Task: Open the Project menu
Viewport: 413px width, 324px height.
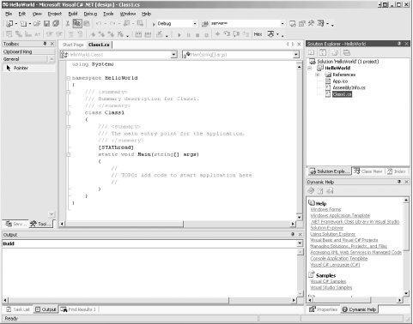Action: pos(55,14)
